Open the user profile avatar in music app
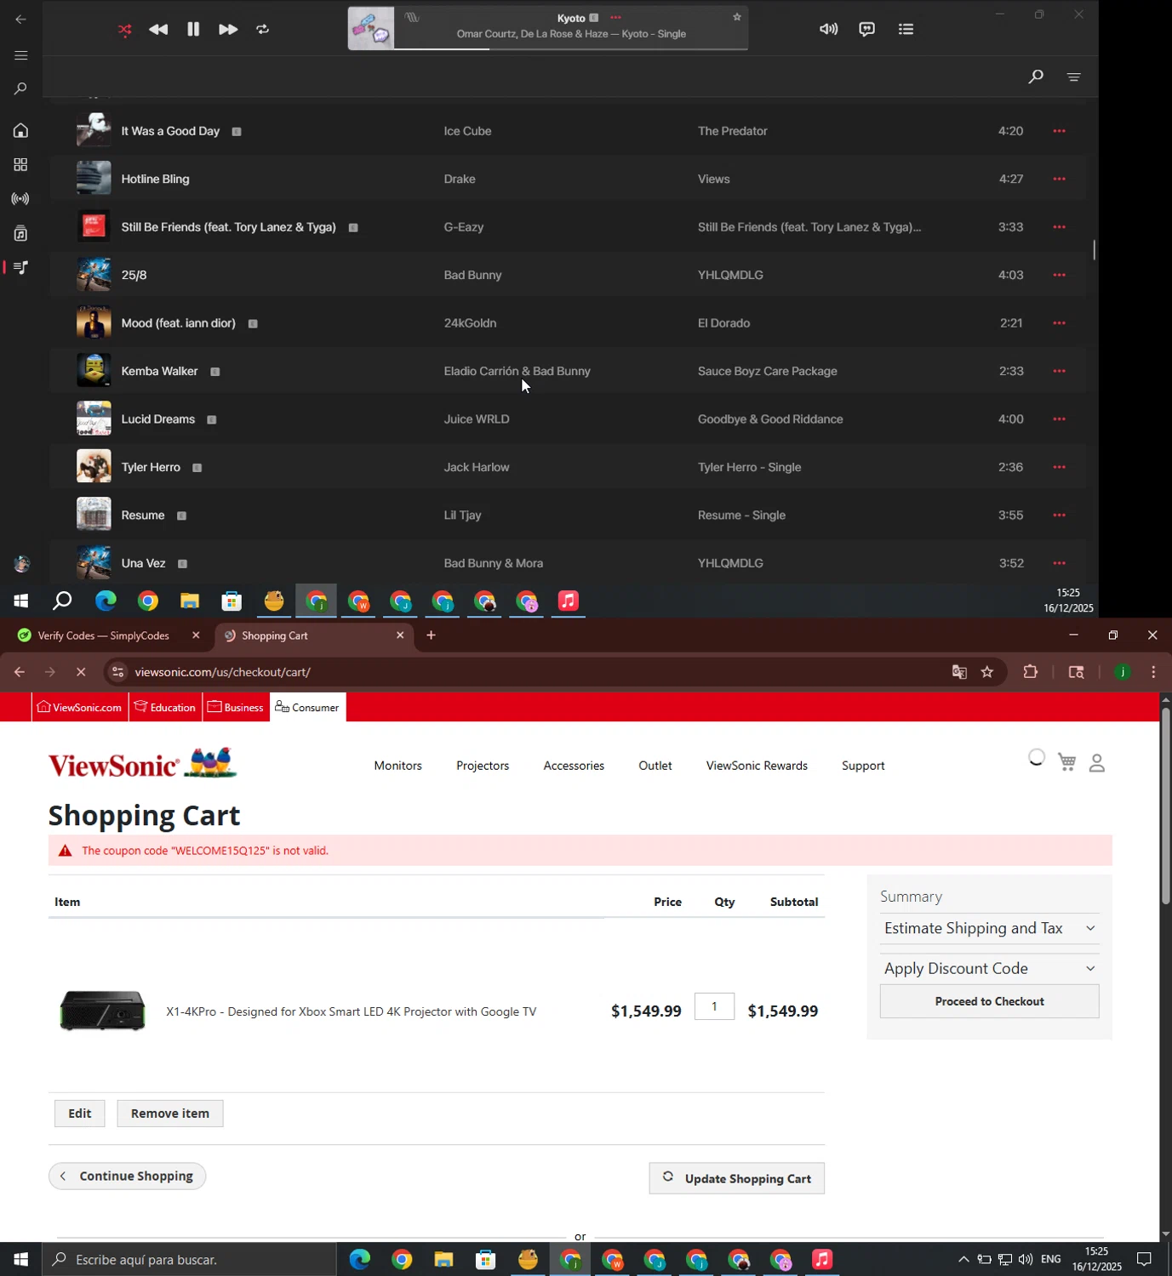 [x=22, y=563]
